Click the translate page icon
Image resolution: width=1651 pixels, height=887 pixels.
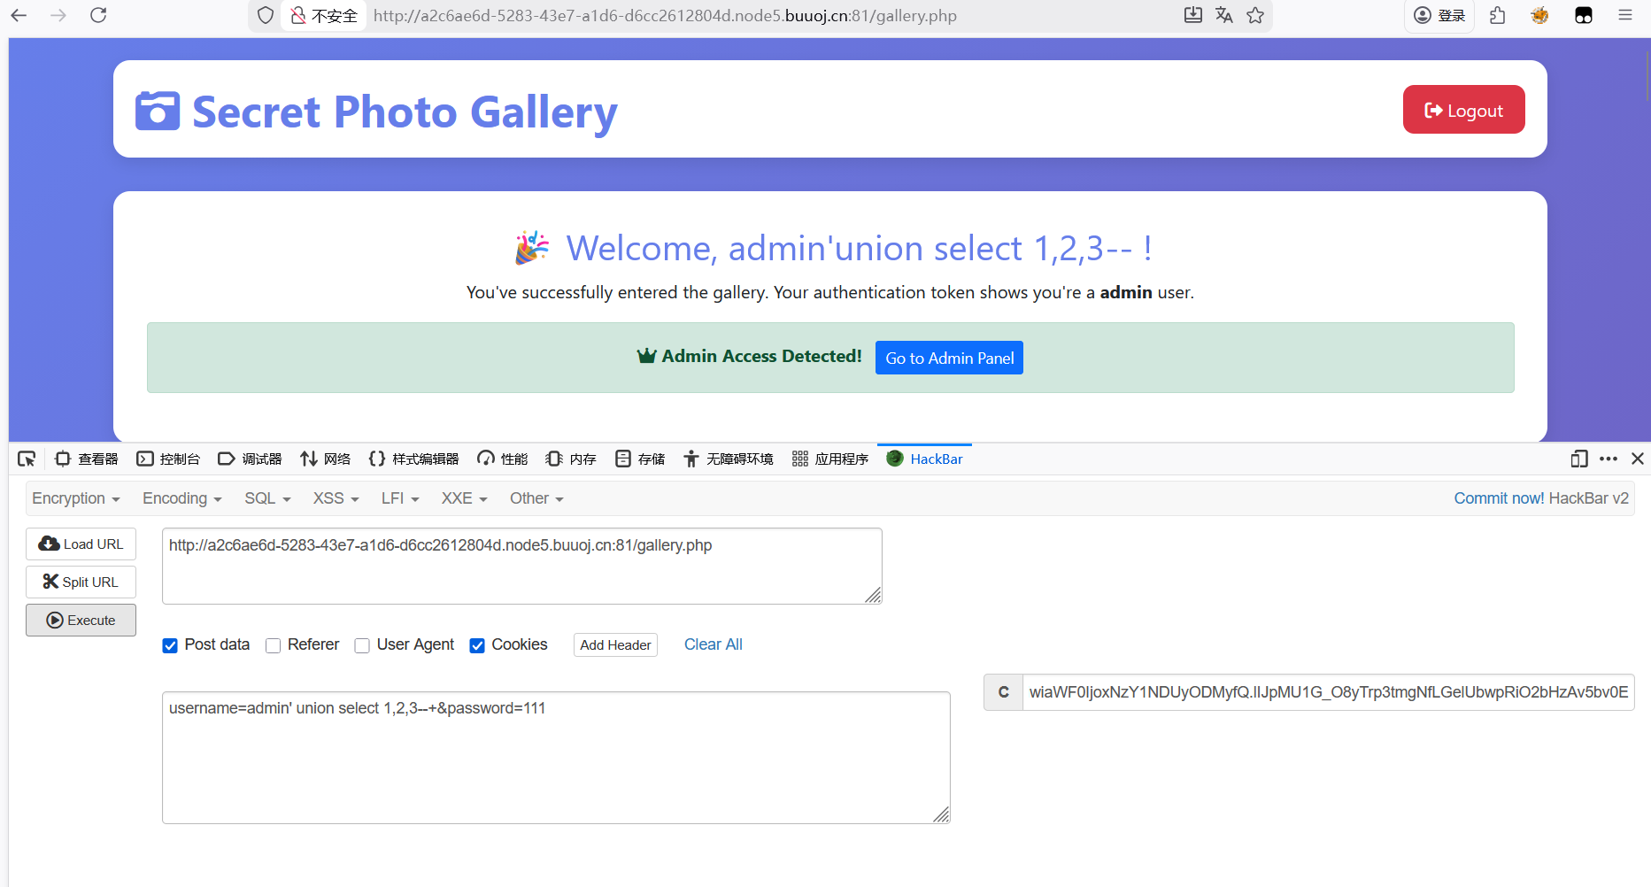click(x=1224, y=15)
